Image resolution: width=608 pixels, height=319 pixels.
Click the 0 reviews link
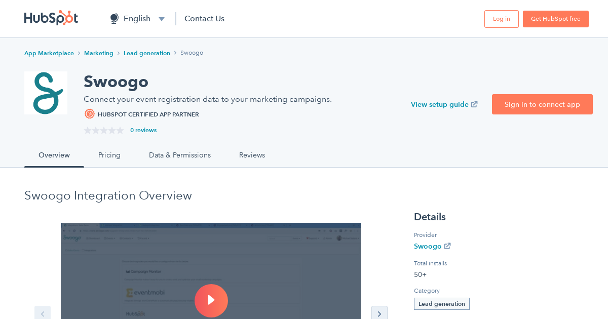click(x=143, y=130)
